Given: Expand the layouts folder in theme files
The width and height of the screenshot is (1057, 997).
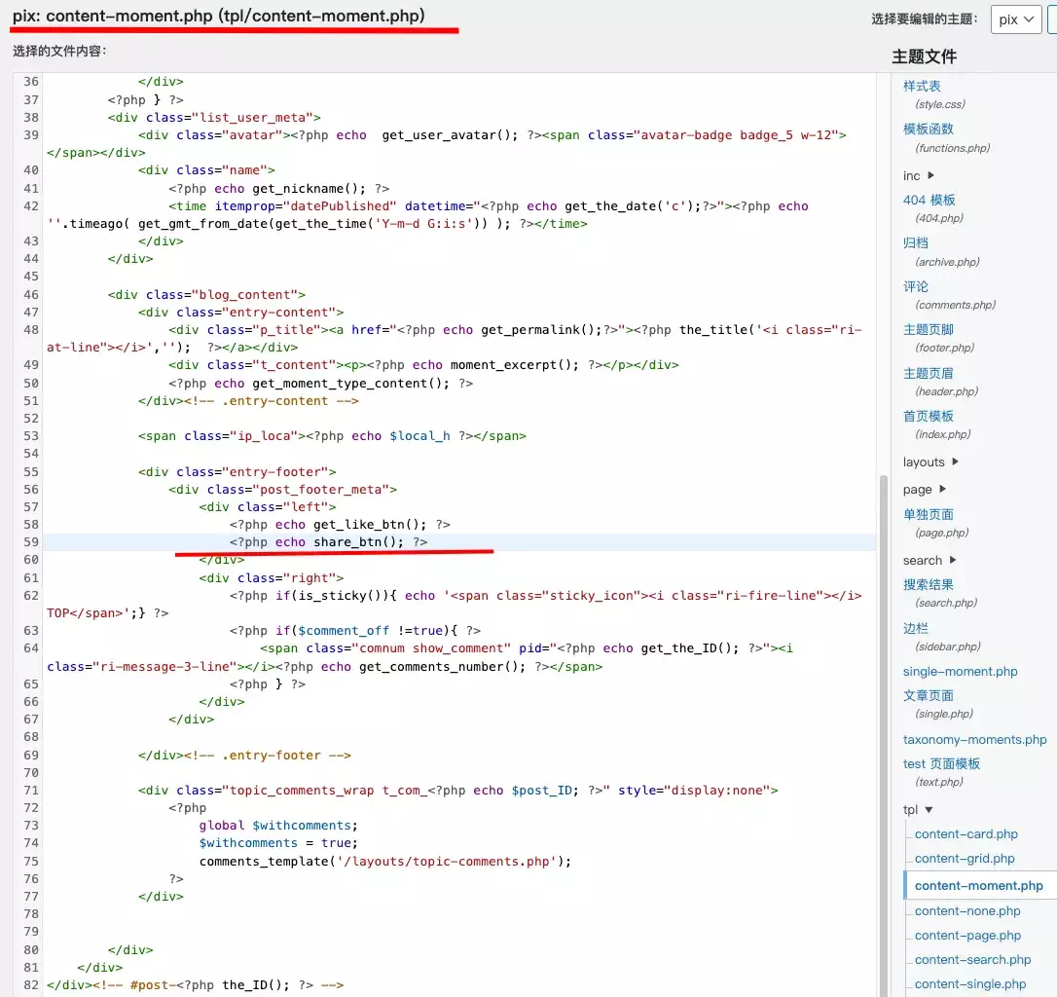Looking at the screenshot, I should point(930,462).
